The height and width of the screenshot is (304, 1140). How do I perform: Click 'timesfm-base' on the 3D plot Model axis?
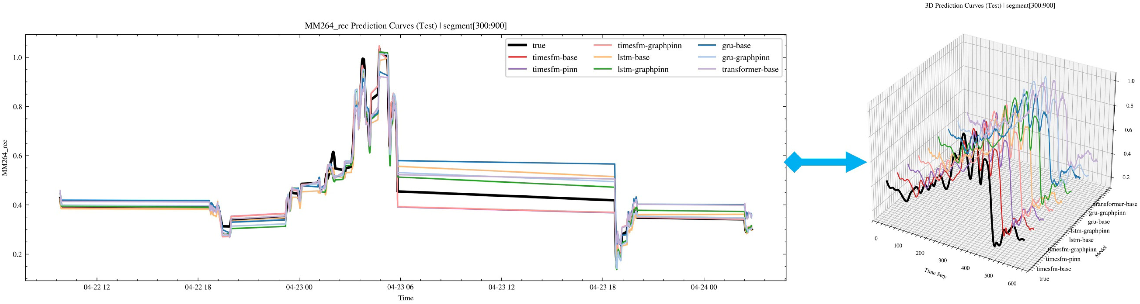pyautogui.click(x=1054, y=269)
